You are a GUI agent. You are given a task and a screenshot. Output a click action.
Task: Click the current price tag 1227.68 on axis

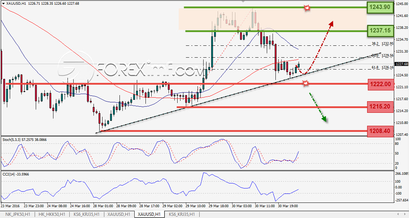(x=401, y=64)
